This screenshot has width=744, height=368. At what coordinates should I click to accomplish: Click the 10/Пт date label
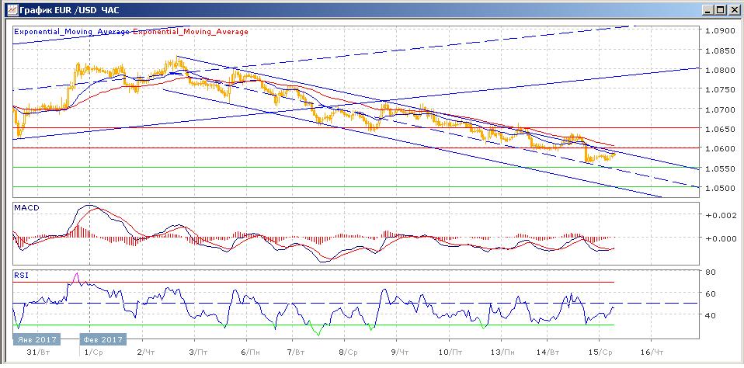pos(450,352)
